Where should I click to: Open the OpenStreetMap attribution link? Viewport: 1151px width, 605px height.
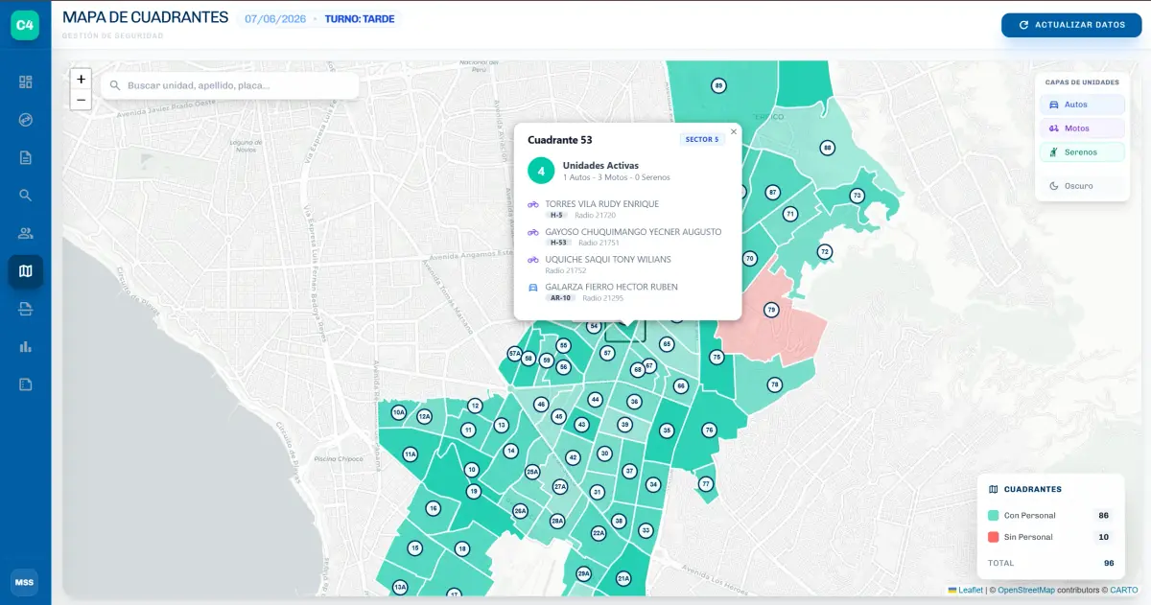click(x=1025, y=590)
